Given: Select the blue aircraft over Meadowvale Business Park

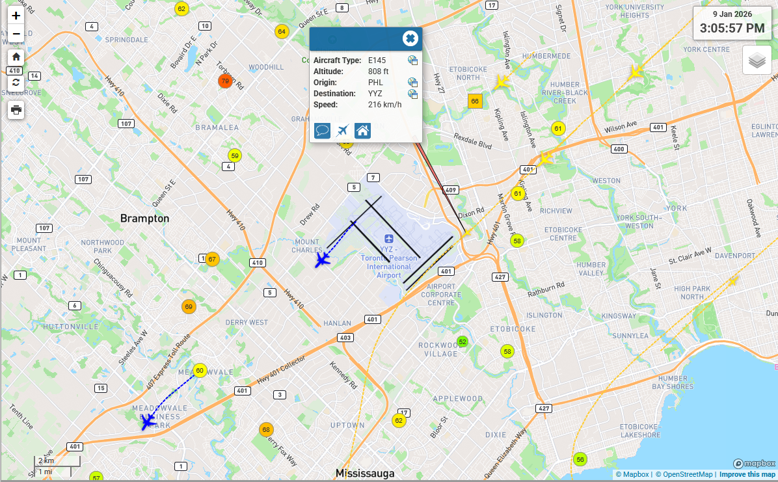Looking at the screenshot, I should pos(149,422).
